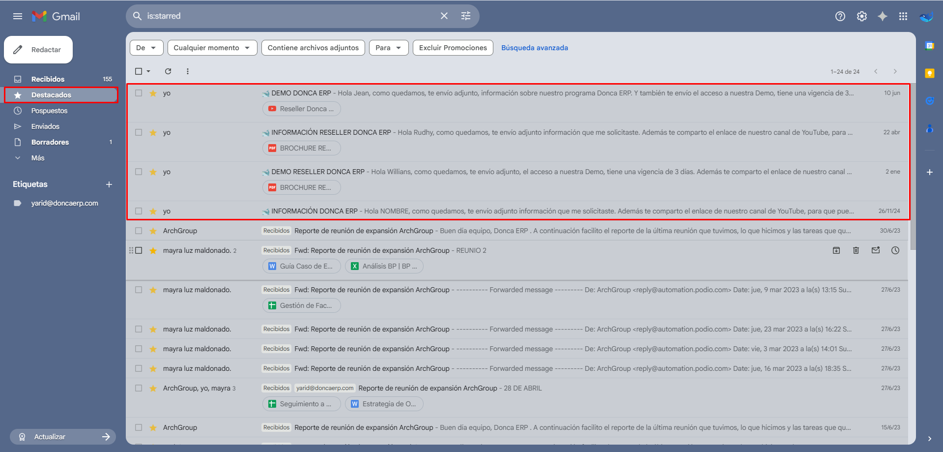The image size is (943, 452).
Task: Open the Help question mark icon
Action: click(840, 16)
